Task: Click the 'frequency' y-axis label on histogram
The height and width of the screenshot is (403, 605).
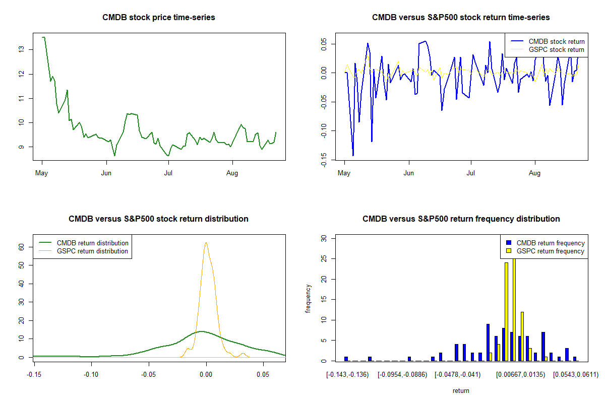Action: [x=309, y=299]
